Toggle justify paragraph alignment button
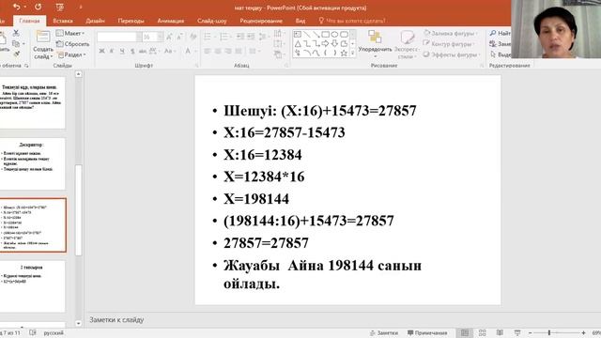Screen dimensions: 601x338 (239, 51)
